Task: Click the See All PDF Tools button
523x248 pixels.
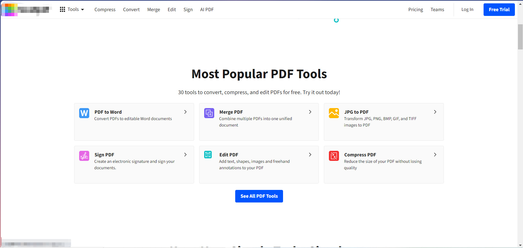Action: tap(259, 196)
